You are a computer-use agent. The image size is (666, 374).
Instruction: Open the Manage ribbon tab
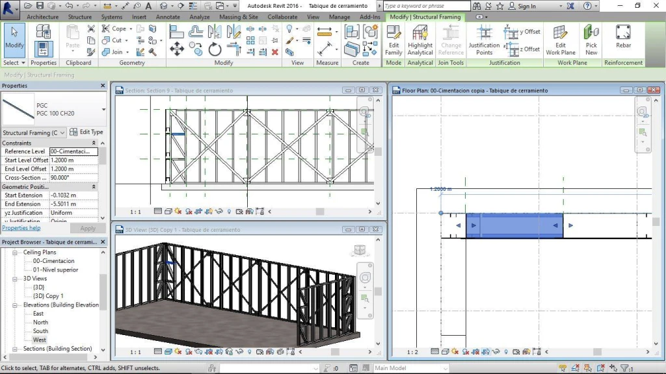(x=340, y=17)
